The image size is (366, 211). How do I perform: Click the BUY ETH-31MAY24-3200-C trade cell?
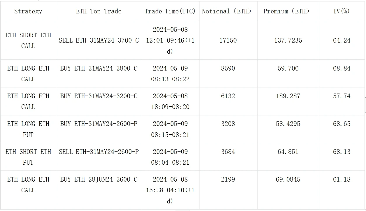point(99,96)
